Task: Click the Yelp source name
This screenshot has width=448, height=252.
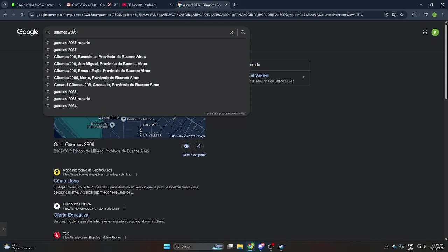Action: (66, 233)
